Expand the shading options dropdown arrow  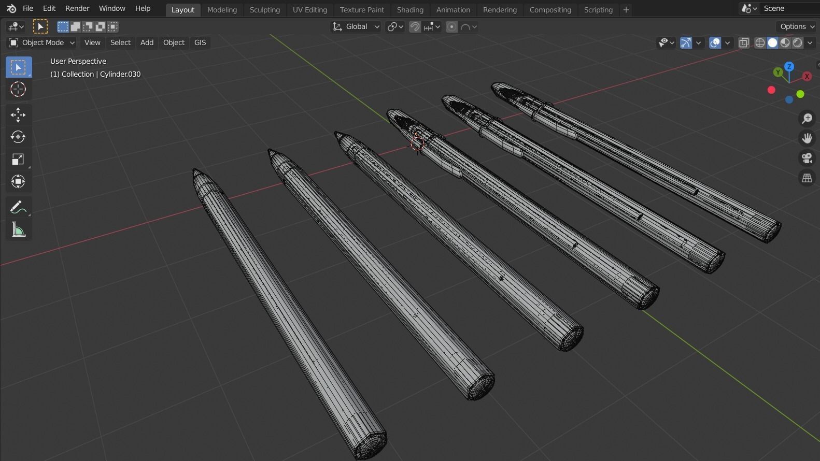pyautogui.click(x=810, y=42)
